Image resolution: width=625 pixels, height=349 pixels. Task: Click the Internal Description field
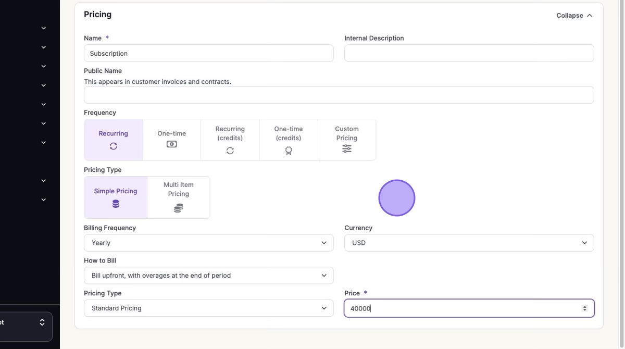point(469,53)
